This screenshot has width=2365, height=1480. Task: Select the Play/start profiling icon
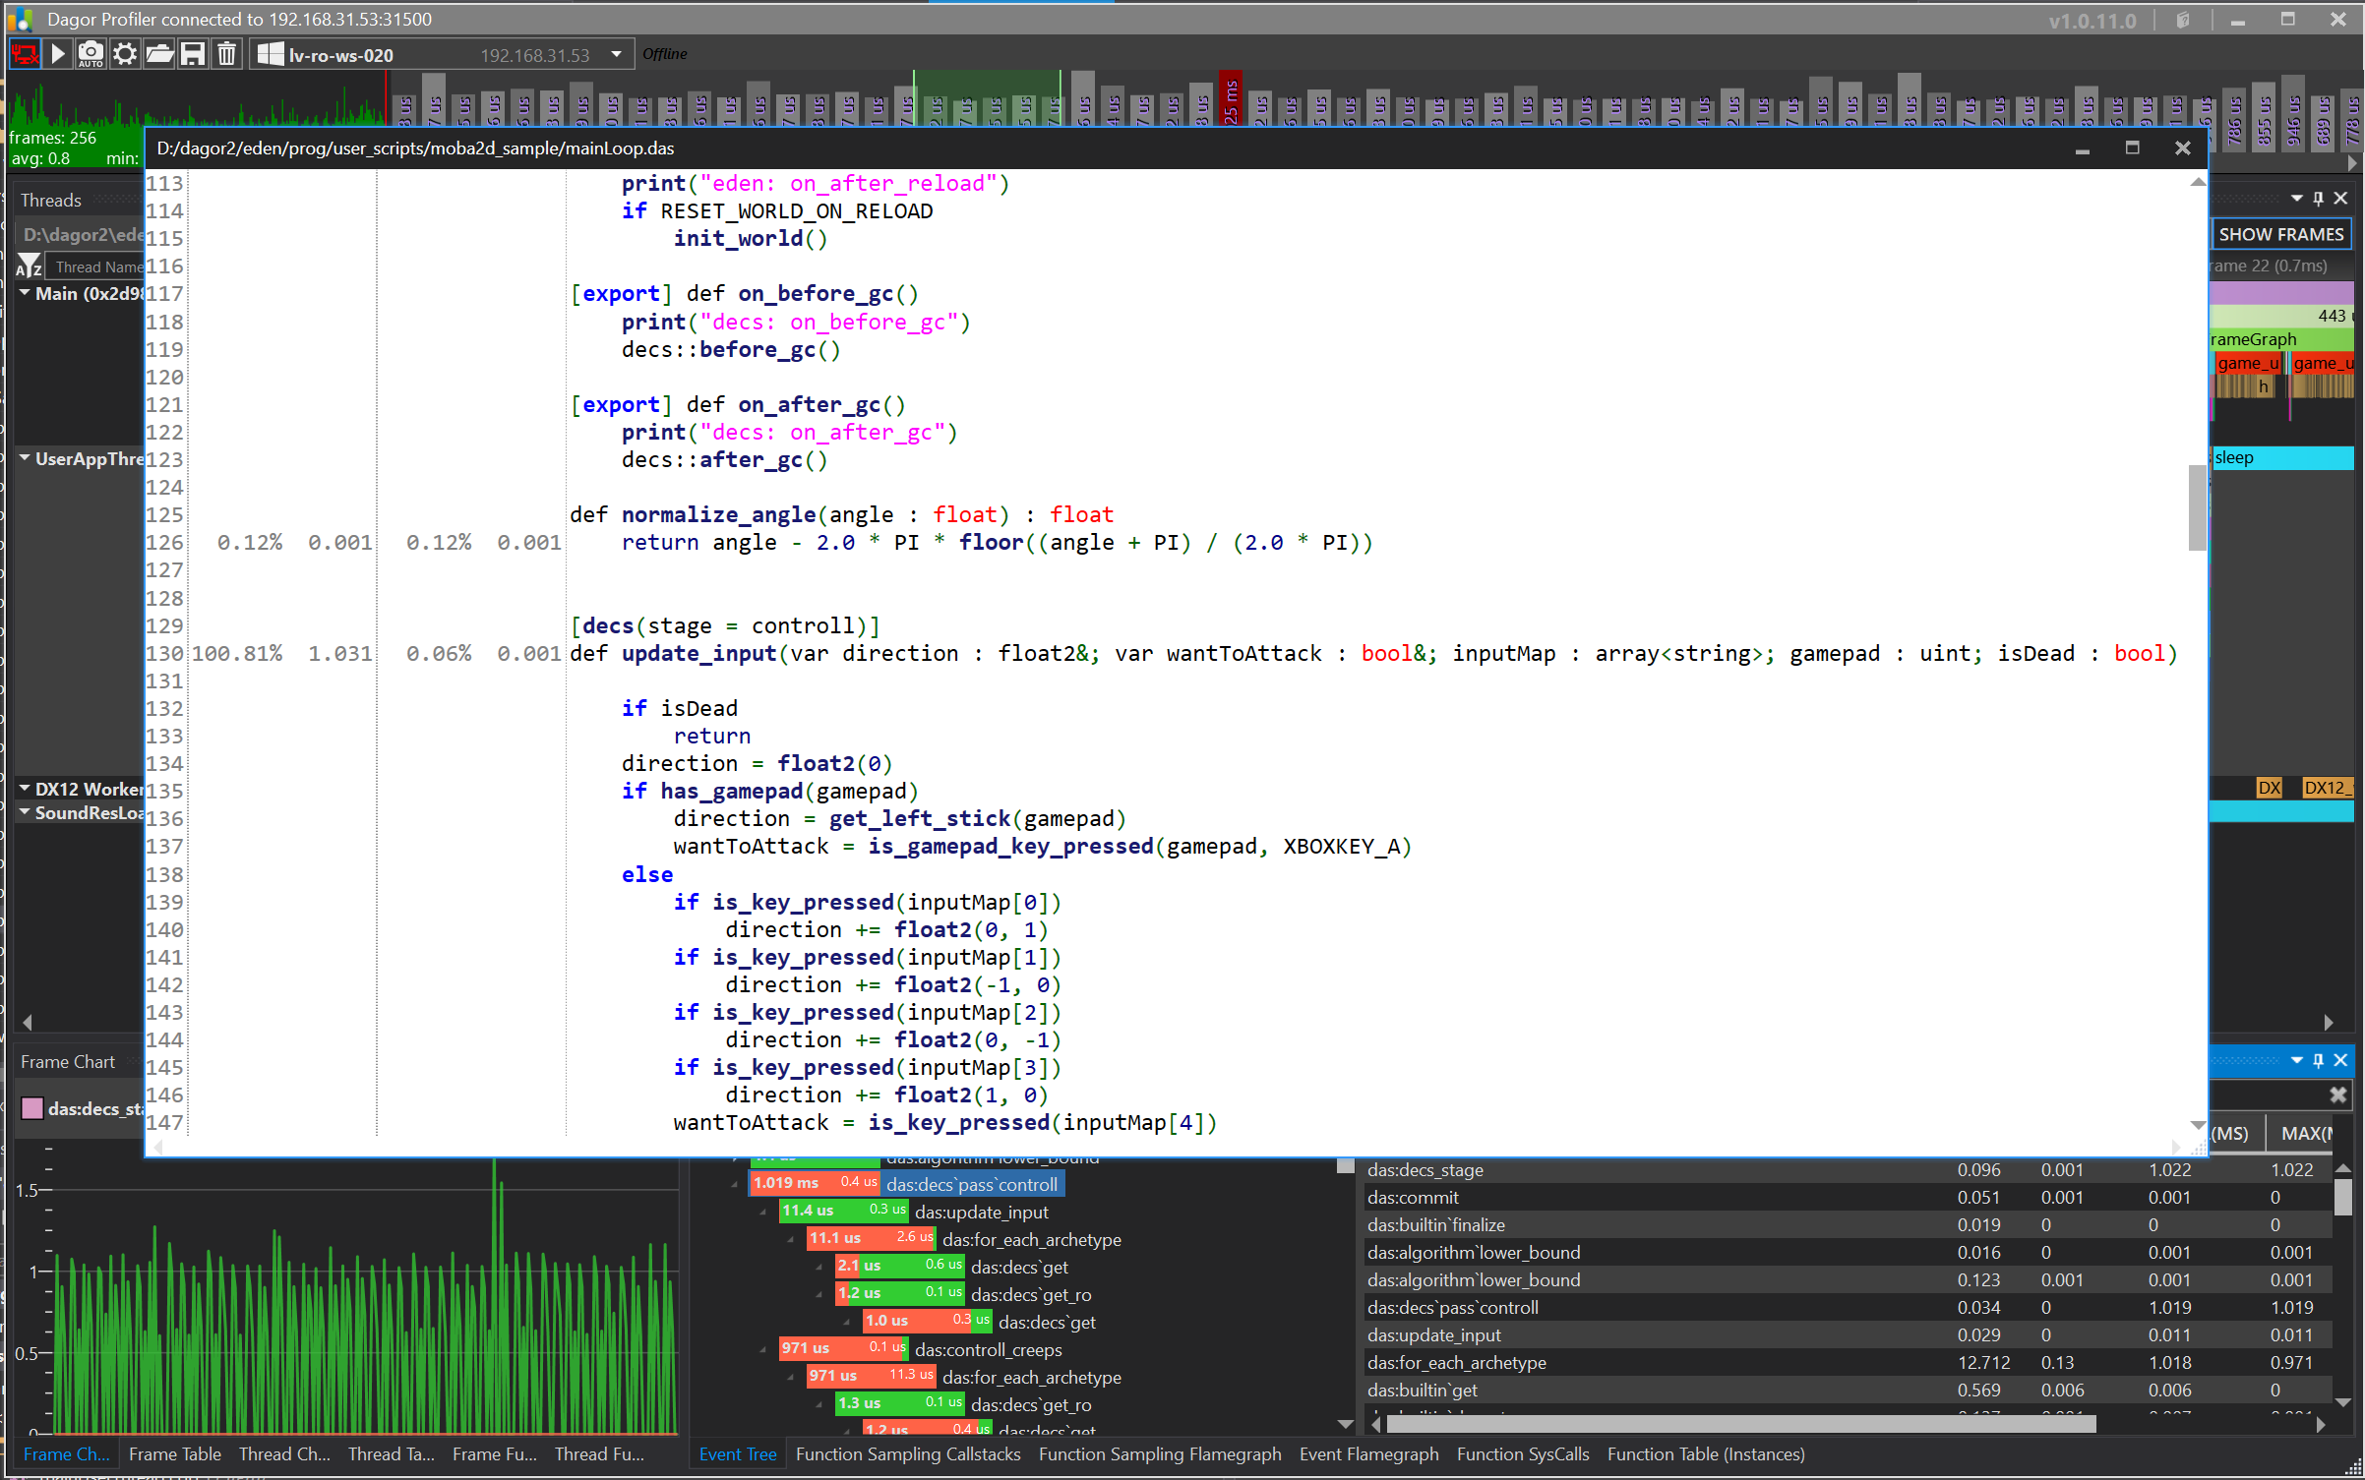(x=57, y=54)
